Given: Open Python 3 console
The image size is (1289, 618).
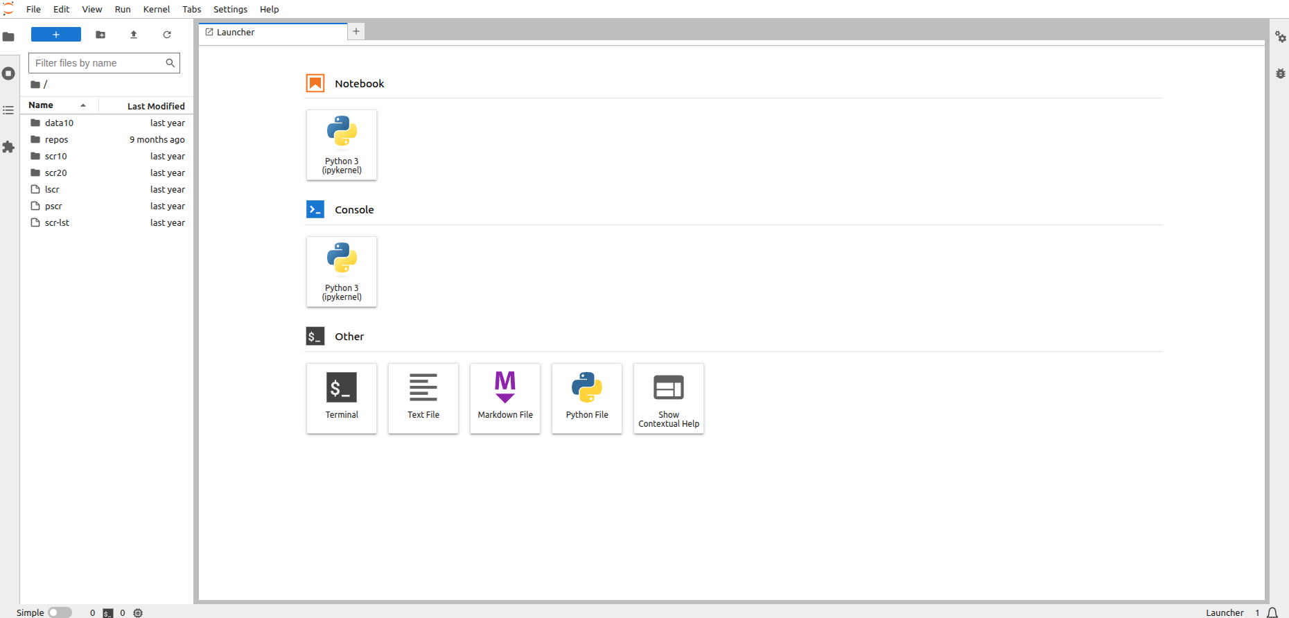Looking at the screenshot, I should [x=342, y=272].
